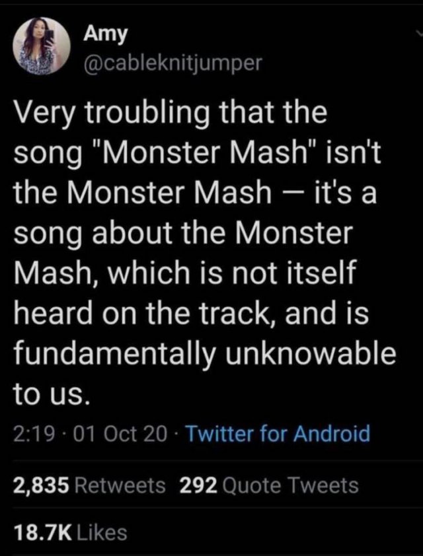Click the 2,835 retweet count number
Screen dimensions: 423x556
[x=40, y=485]
